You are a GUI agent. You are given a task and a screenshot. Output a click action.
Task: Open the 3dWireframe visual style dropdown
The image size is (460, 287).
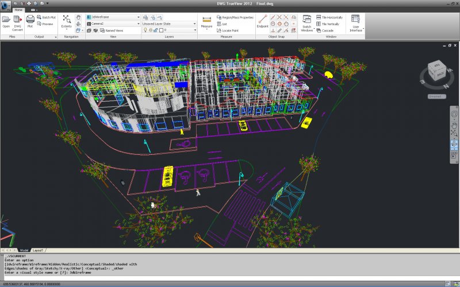tap(113, 17)
